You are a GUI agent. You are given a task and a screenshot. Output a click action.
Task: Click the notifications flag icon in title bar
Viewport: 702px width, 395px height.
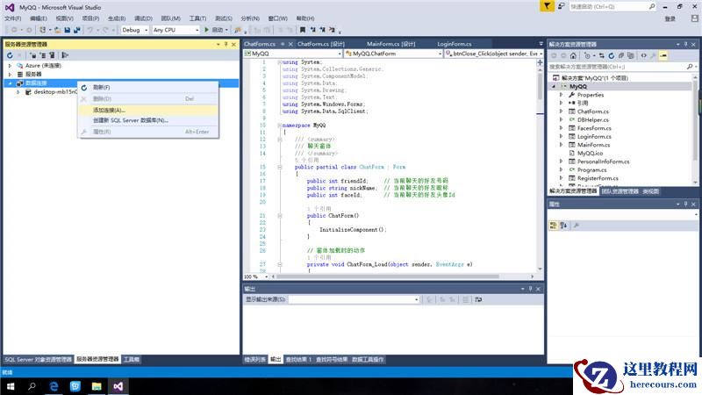tap(547, 6)
